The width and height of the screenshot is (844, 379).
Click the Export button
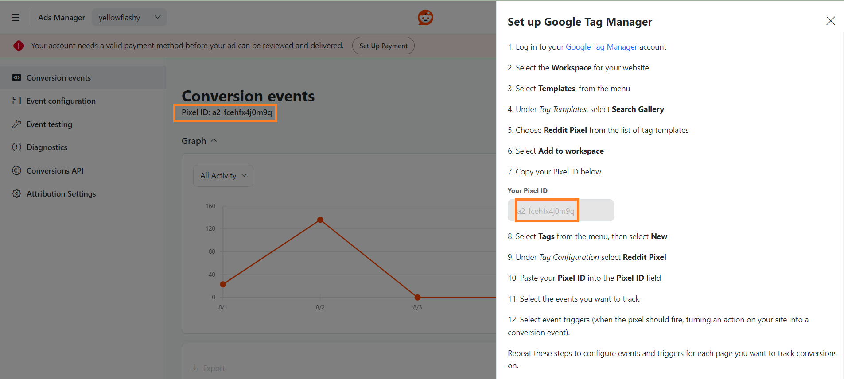pos(208,368)
